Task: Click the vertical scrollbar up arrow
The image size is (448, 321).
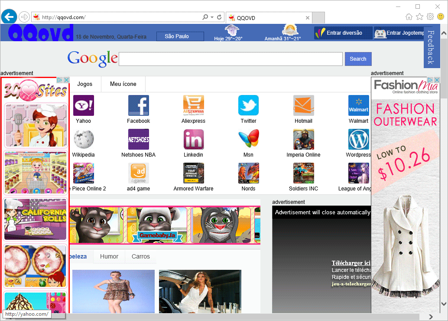Action: tap(444, 33)
